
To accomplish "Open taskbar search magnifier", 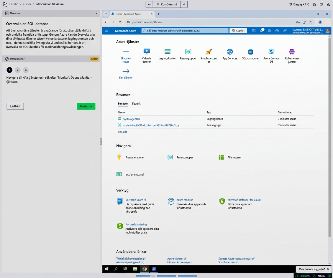I will point(116,269).
